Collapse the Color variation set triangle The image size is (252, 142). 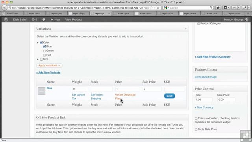coord(38,43)
